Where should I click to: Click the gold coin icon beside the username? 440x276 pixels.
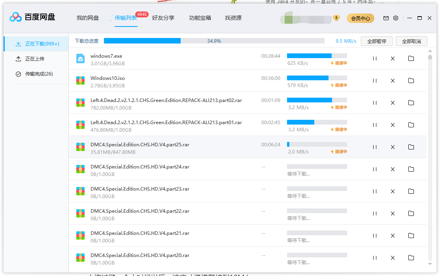pyautogui.click(x=336, y=18)
